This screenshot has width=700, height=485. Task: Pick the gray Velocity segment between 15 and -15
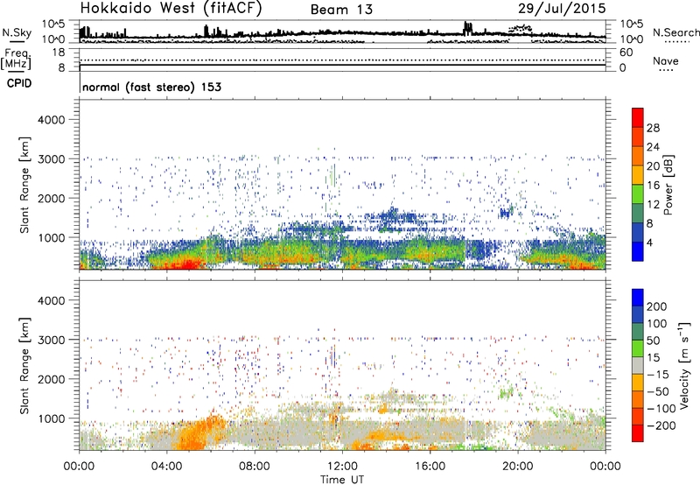pyautogui.click(x=638, y=365)
